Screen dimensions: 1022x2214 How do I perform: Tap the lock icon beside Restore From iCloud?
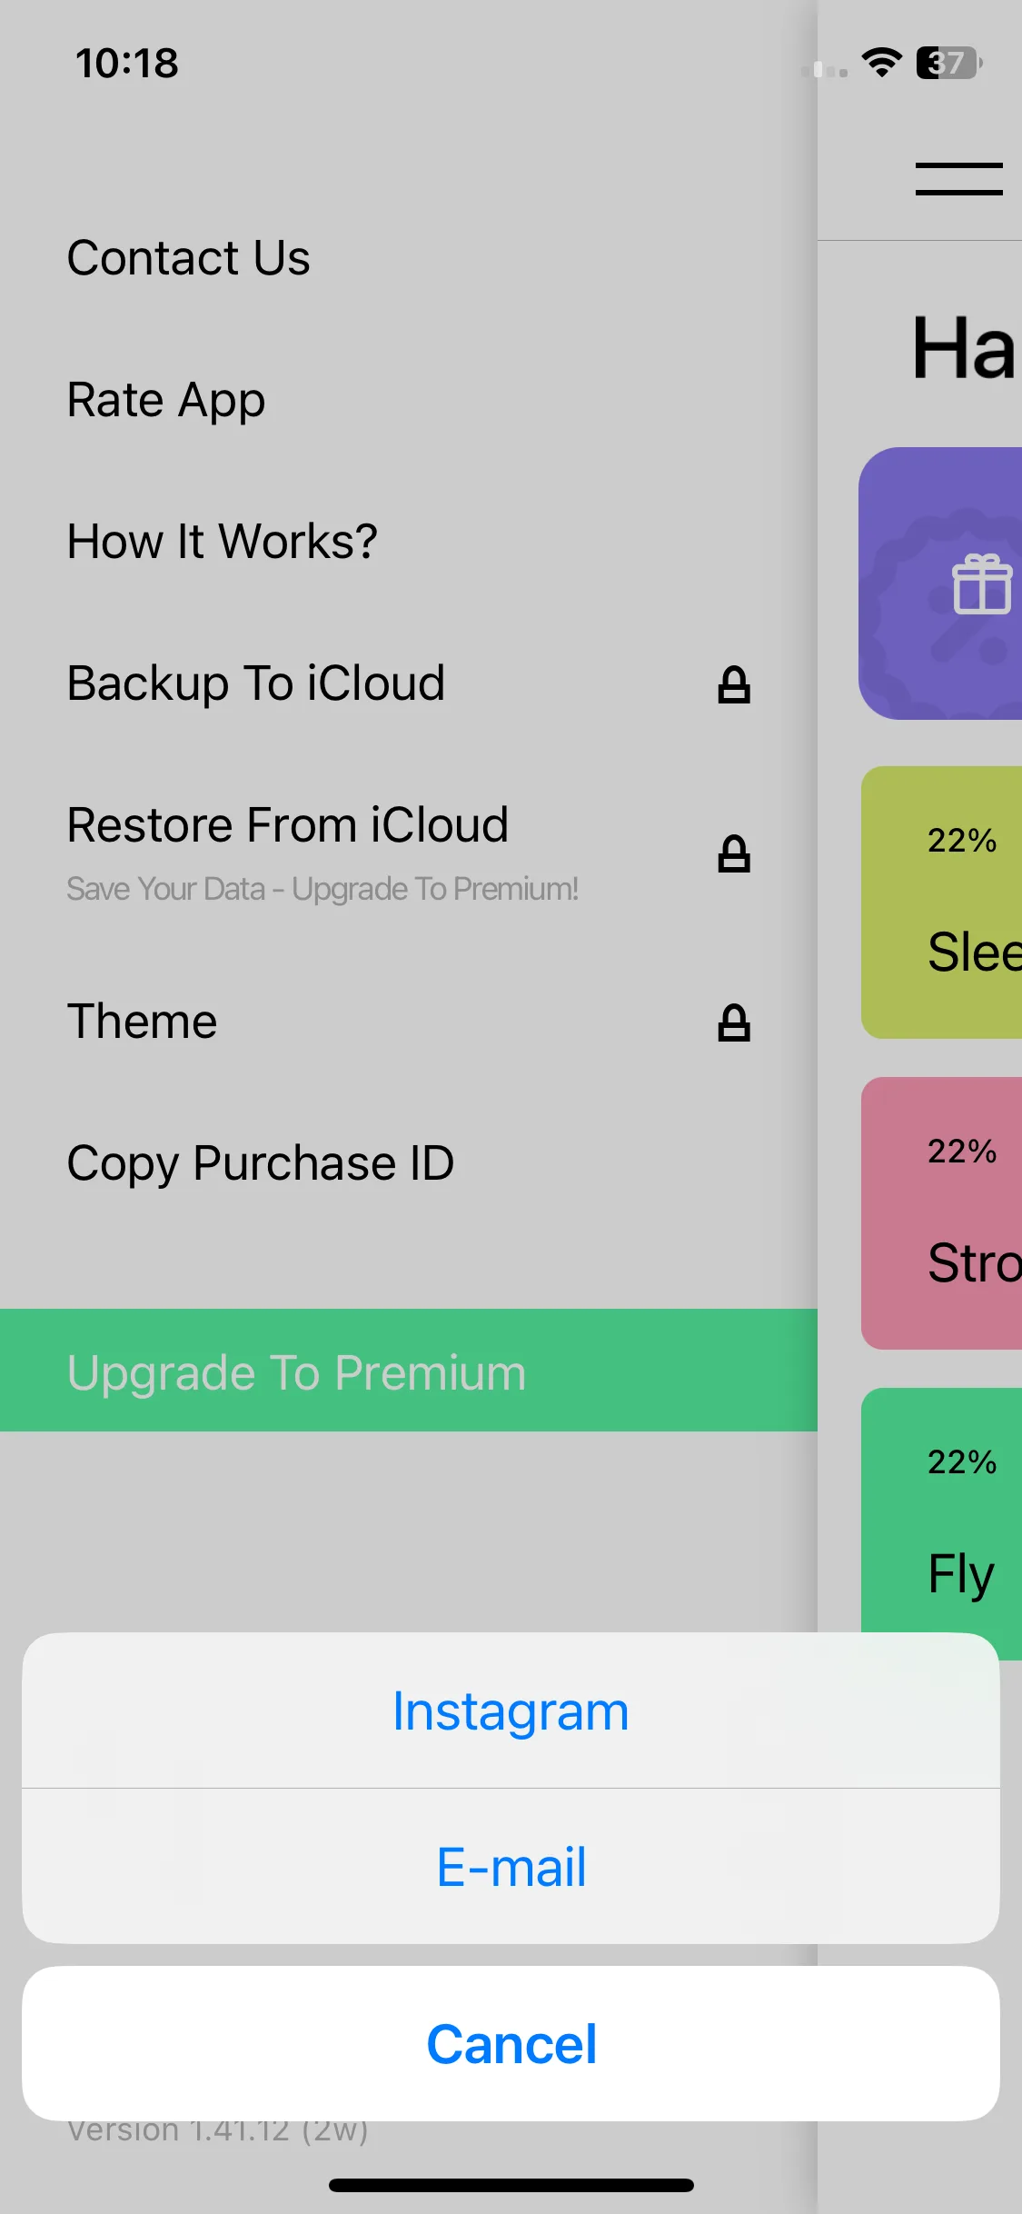tap(734, 853)
